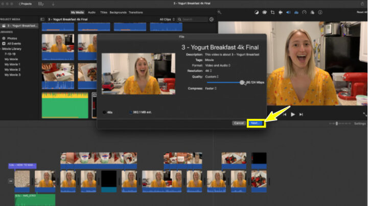This screenshot has width=368, height=206.
Task: Click the 382.1 MB est. file size label
Action: coord(142,112)
